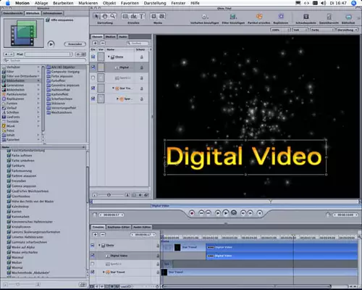This screenshot has height=290, width=362.
Task: Toggle Ebene layer checkbox in layers list
Action: (x=93, y=57)
